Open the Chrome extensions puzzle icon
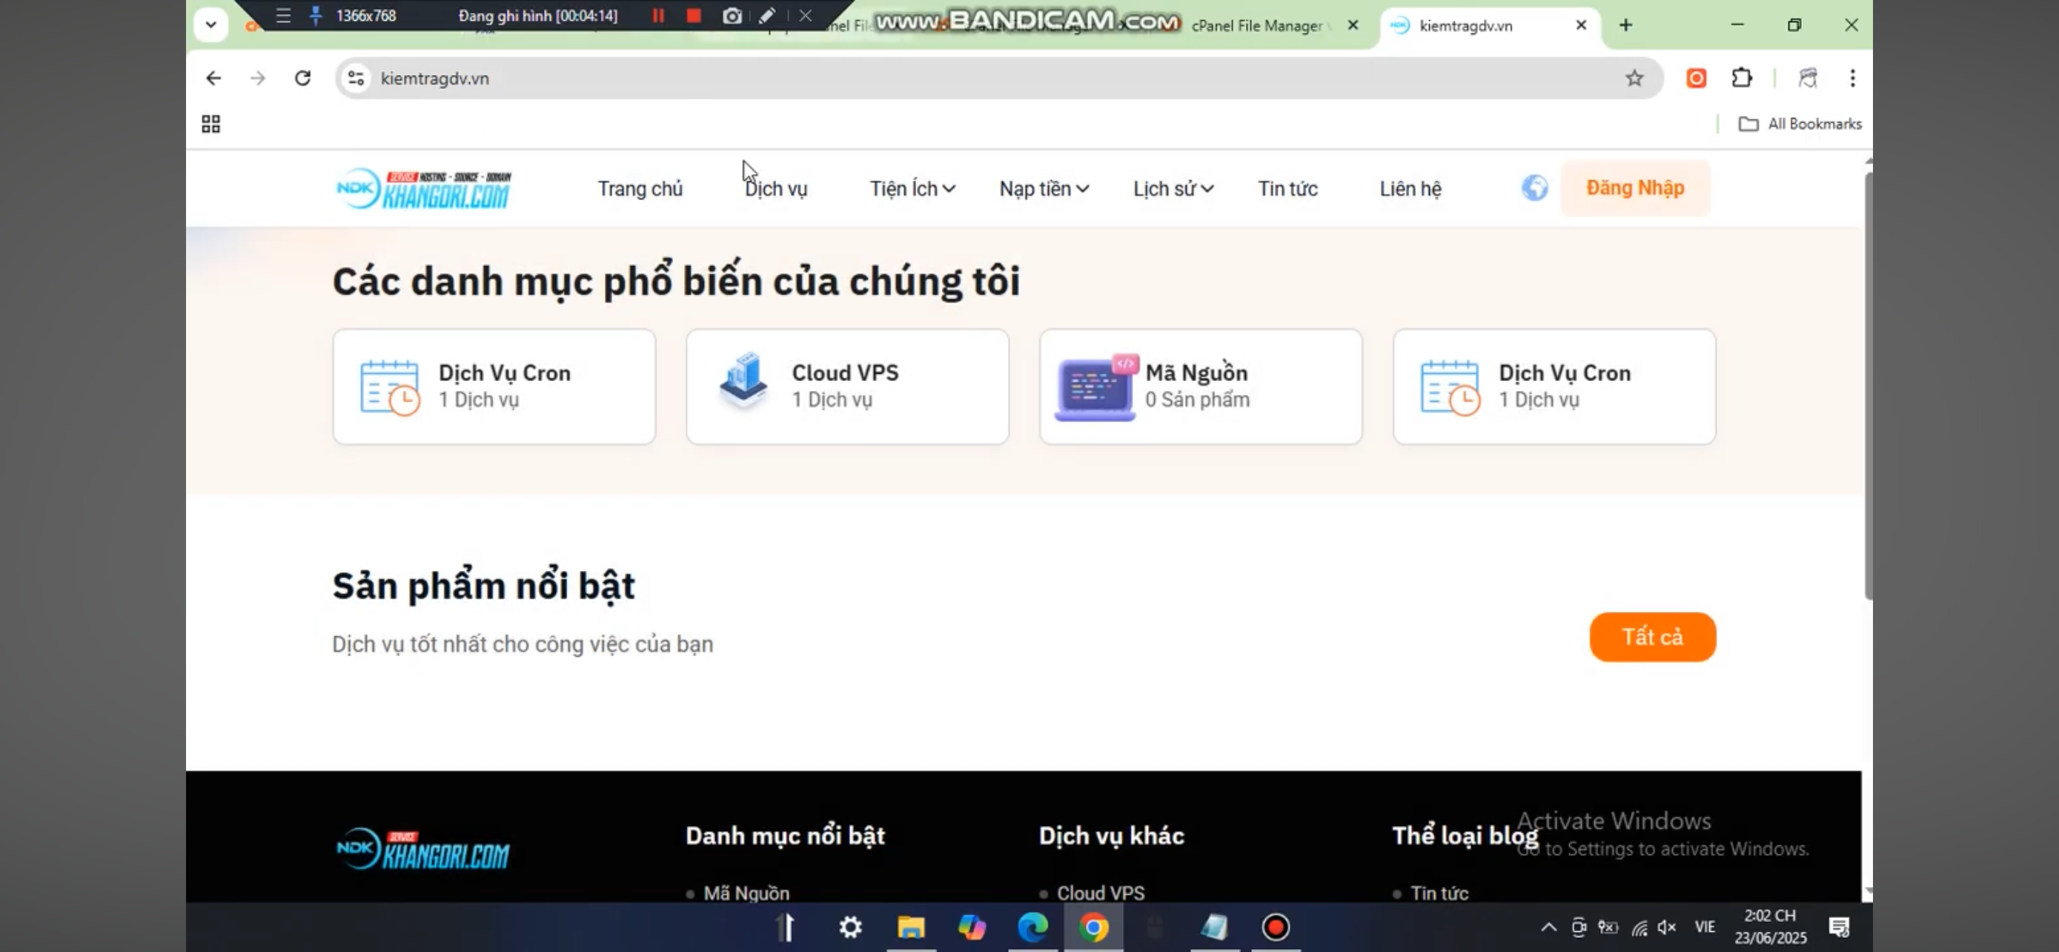 coord(1741,79)
